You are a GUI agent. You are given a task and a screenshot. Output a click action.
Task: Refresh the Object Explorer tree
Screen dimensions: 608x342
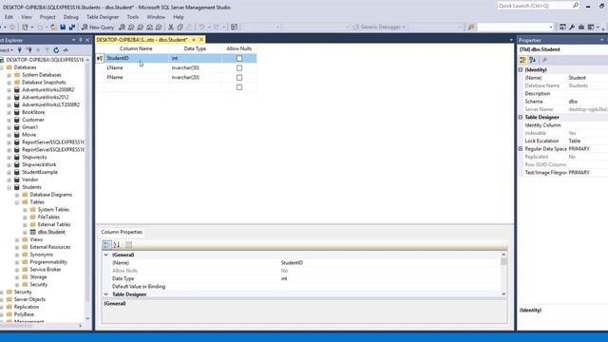pos(56,50)
